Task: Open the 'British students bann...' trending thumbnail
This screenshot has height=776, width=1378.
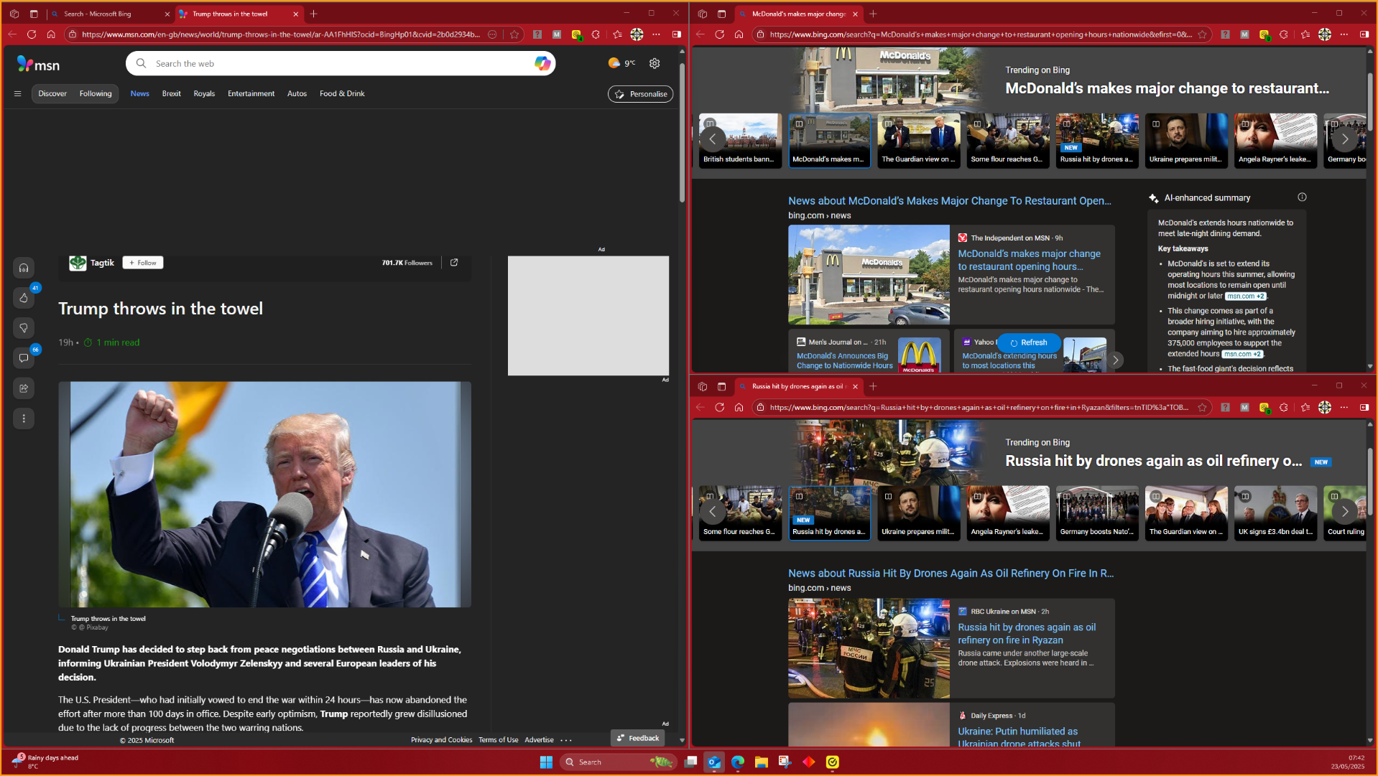Action: click(x=741, y=141)
